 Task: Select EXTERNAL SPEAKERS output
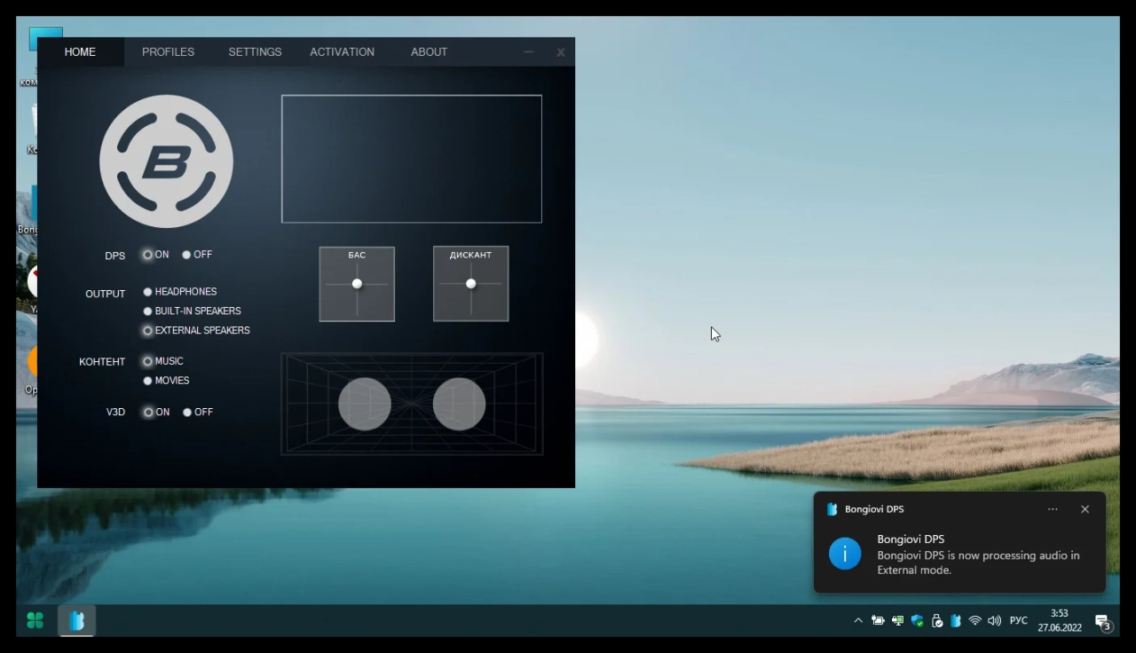pyautogui.click(x=197, y=331)
